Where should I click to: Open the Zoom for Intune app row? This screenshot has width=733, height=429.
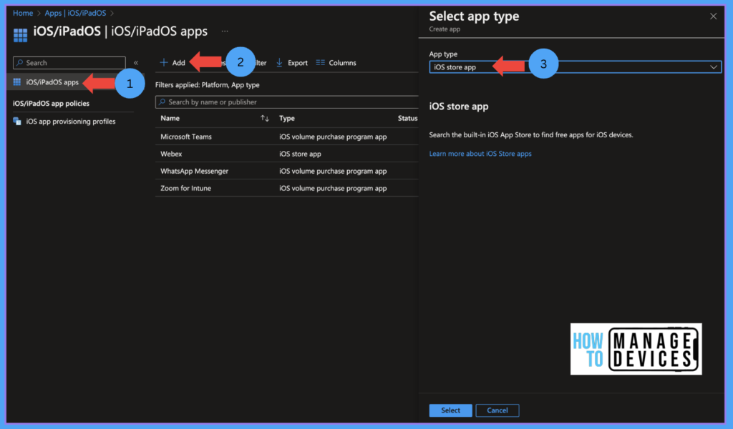(185, 188)
